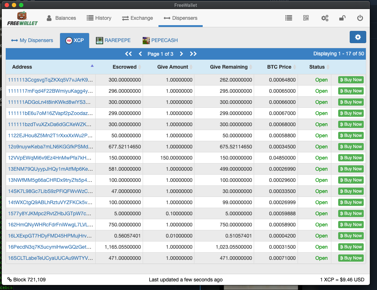Open address 16PecdN3q7K5ucymiHwwGQzGet link

tap(50, 247)
